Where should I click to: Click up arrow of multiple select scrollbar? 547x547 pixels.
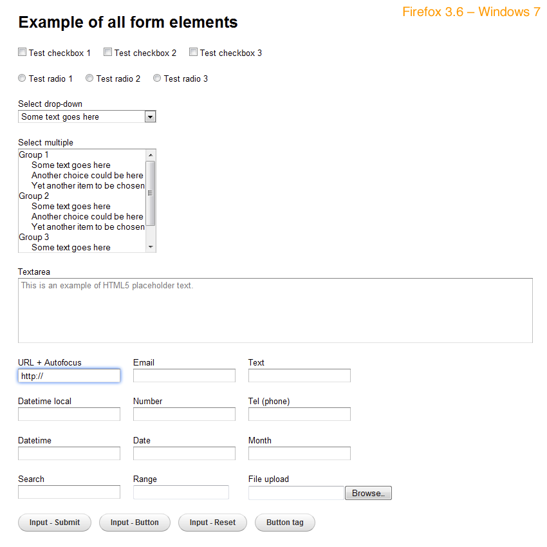coord(151,154)
